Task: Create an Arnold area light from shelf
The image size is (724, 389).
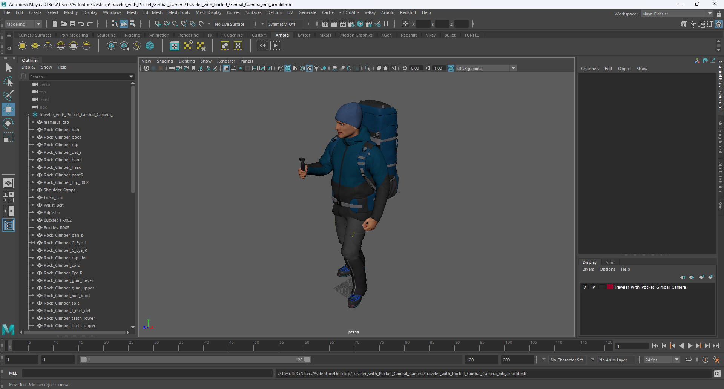Action: [22, 46]
